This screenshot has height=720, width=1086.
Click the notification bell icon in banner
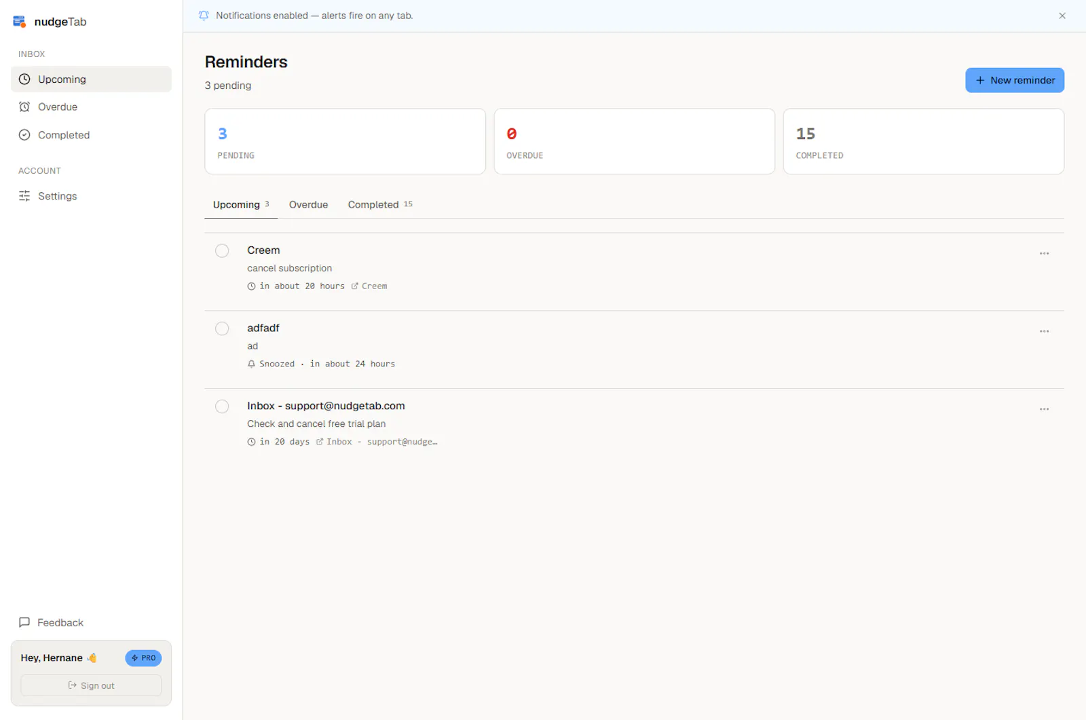pos(204,16)
